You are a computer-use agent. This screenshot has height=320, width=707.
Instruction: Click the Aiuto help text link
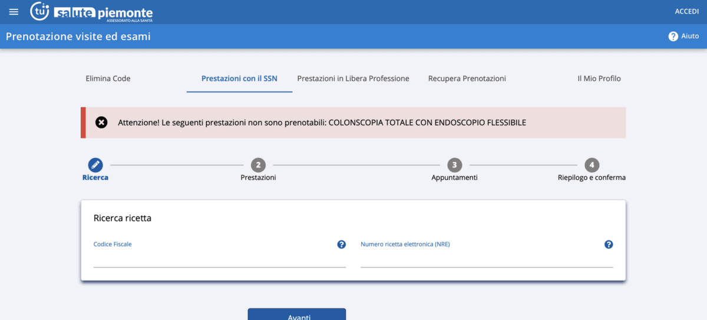[690, 37]
